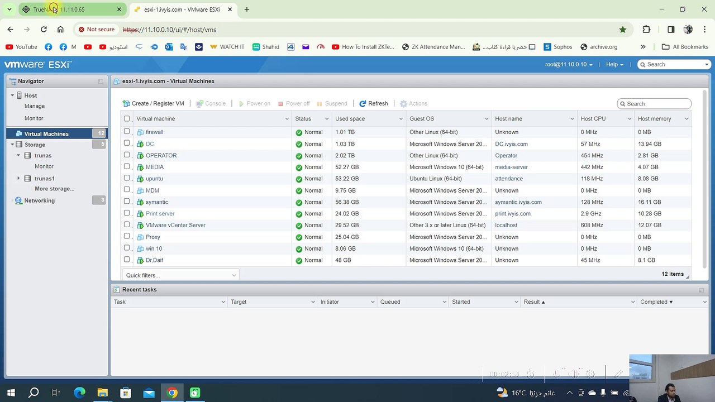Toggle the select-all virtual machines checkbox
Screen dimensions: 715x402
[x=127, y=118]
